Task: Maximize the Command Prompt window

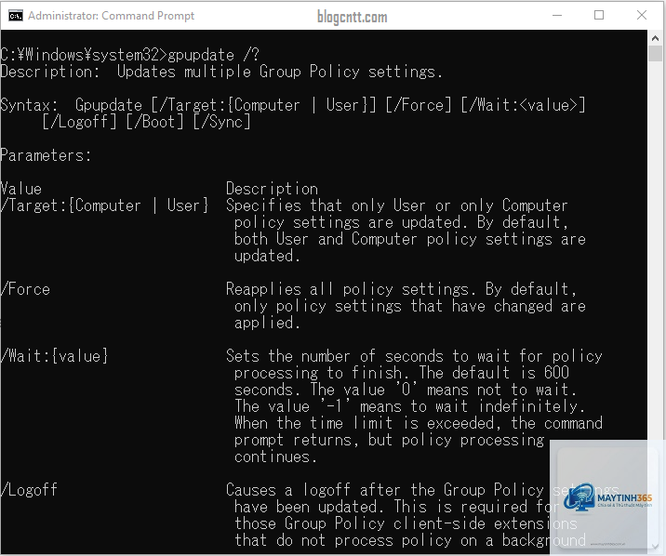Action: pyautogui.click(x=599, y=15)
